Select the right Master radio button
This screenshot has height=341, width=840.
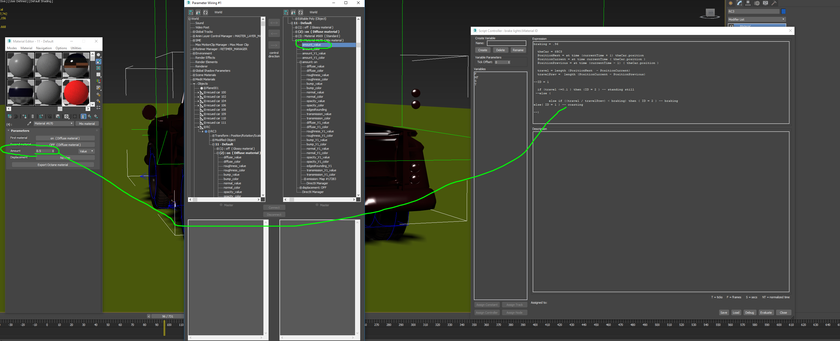pyautogui.click(x=317, y=205)
